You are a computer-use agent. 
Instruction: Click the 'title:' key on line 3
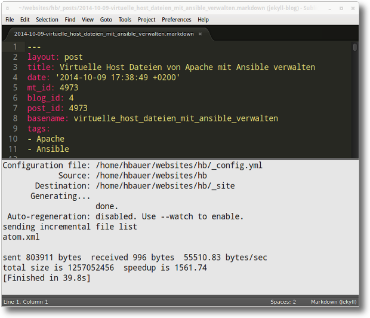pyautogui.click(x=41, y=67)
